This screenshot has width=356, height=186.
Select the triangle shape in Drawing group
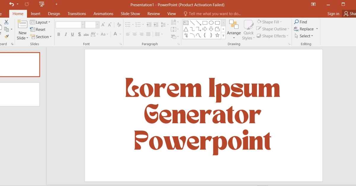[186, 29]
